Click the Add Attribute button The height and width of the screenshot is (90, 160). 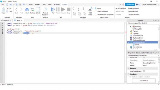click(144, 80)
